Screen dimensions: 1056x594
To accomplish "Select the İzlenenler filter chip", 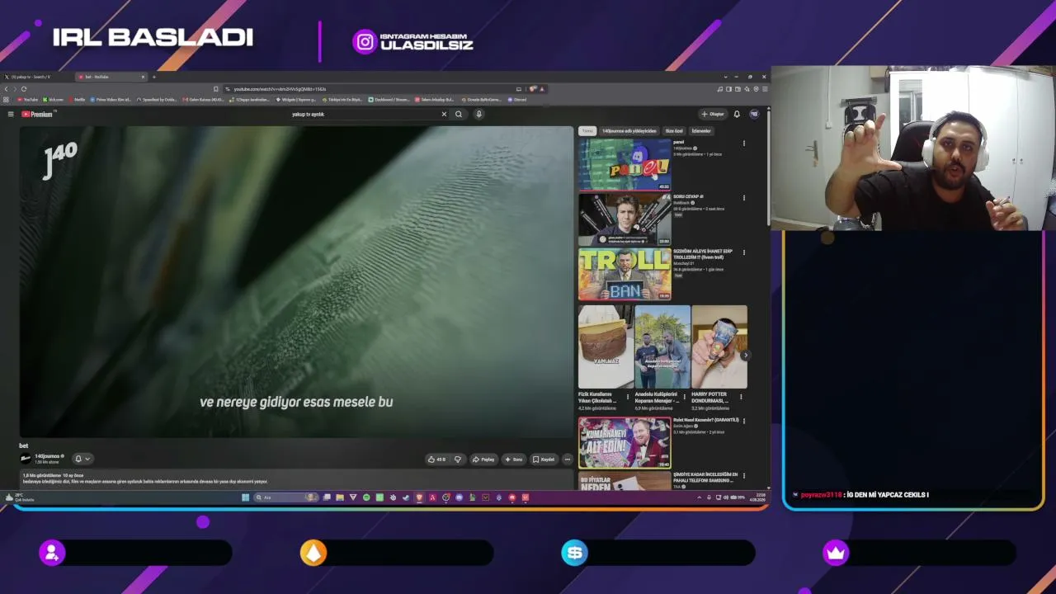I will [x=701, y=131].
